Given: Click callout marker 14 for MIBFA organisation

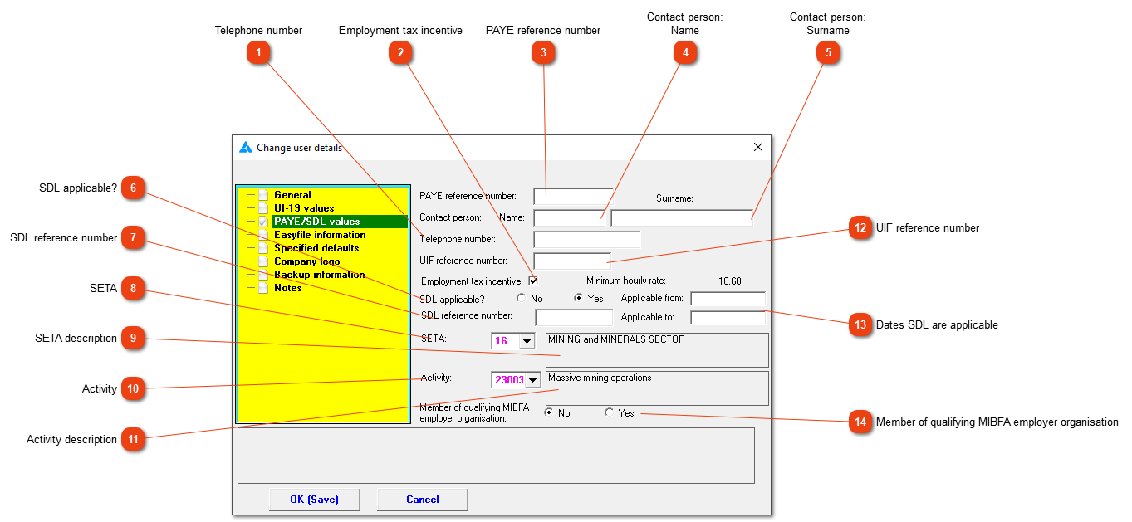Looking at the screenshot, I should tap(860, 422).
